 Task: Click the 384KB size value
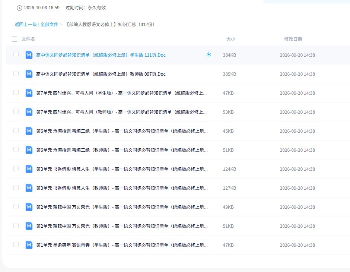pyautogui.click(x=229, y=55)
